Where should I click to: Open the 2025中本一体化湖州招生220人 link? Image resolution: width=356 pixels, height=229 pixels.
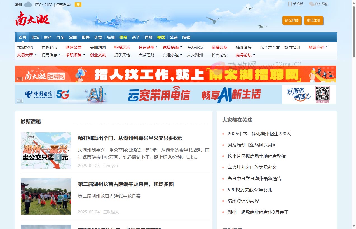(259, 134)
